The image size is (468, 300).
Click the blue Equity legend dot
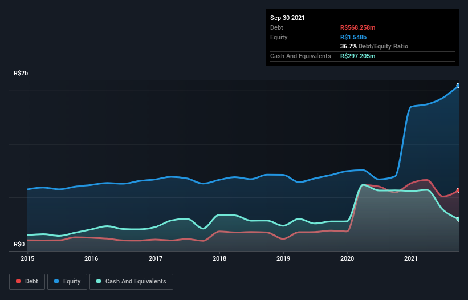tap(56, 281)
